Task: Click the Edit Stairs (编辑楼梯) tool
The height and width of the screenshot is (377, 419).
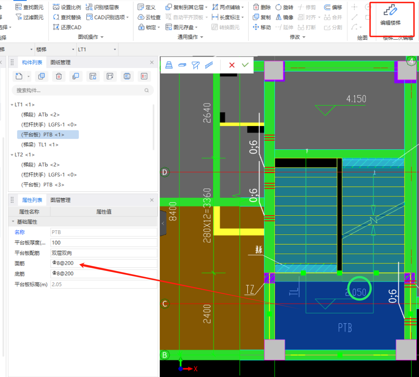Action: click(390, 16)
